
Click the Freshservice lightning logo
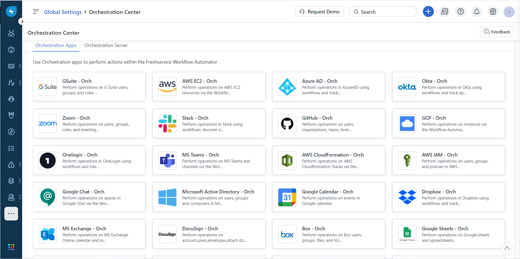coord(11,11)
